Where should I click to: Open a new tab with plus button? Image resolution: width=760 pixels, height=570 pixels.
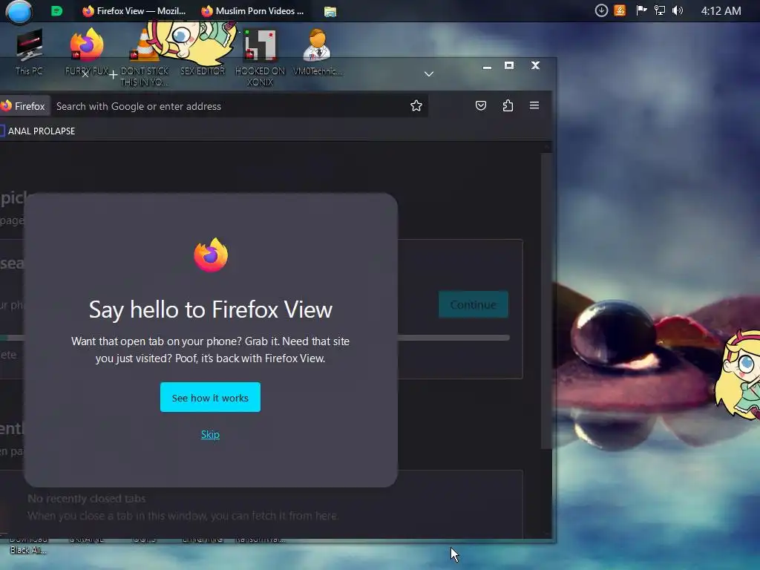[x=113, y=75]
